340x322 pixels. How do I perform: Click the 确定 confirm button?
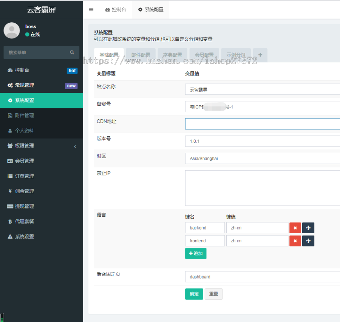(194, 294)
